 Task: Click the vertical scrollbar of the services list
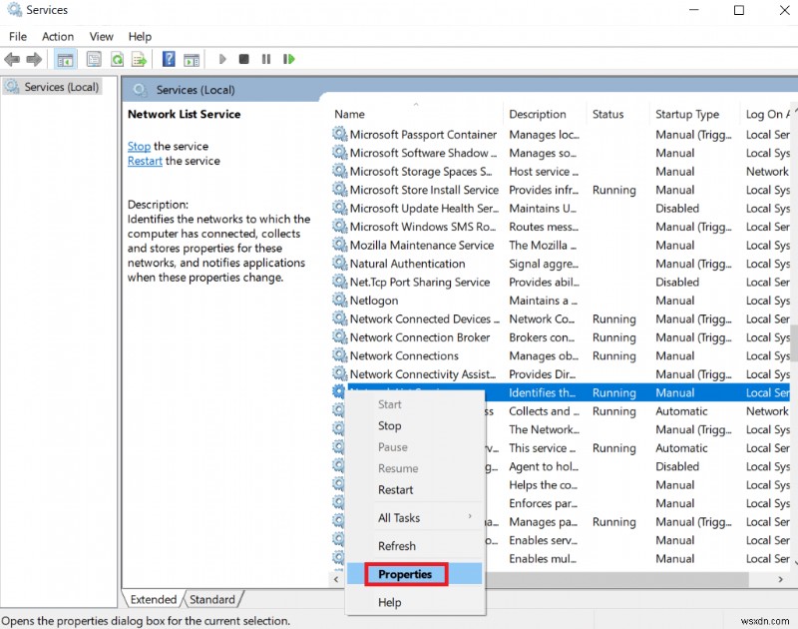tap(793, 344)
